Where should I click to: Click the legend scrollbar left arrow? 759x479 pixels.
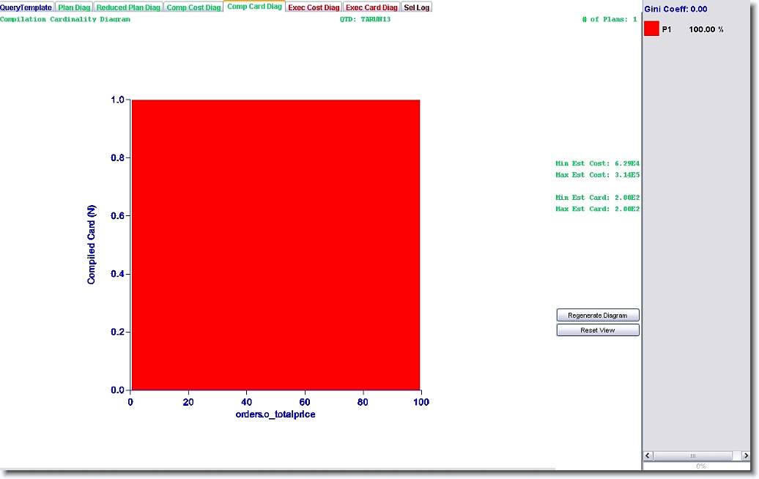tap(649, 456)
